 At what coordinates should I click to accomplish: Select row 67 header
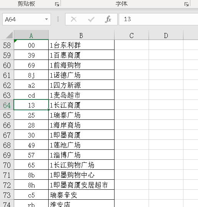click(x=7, y=135)
